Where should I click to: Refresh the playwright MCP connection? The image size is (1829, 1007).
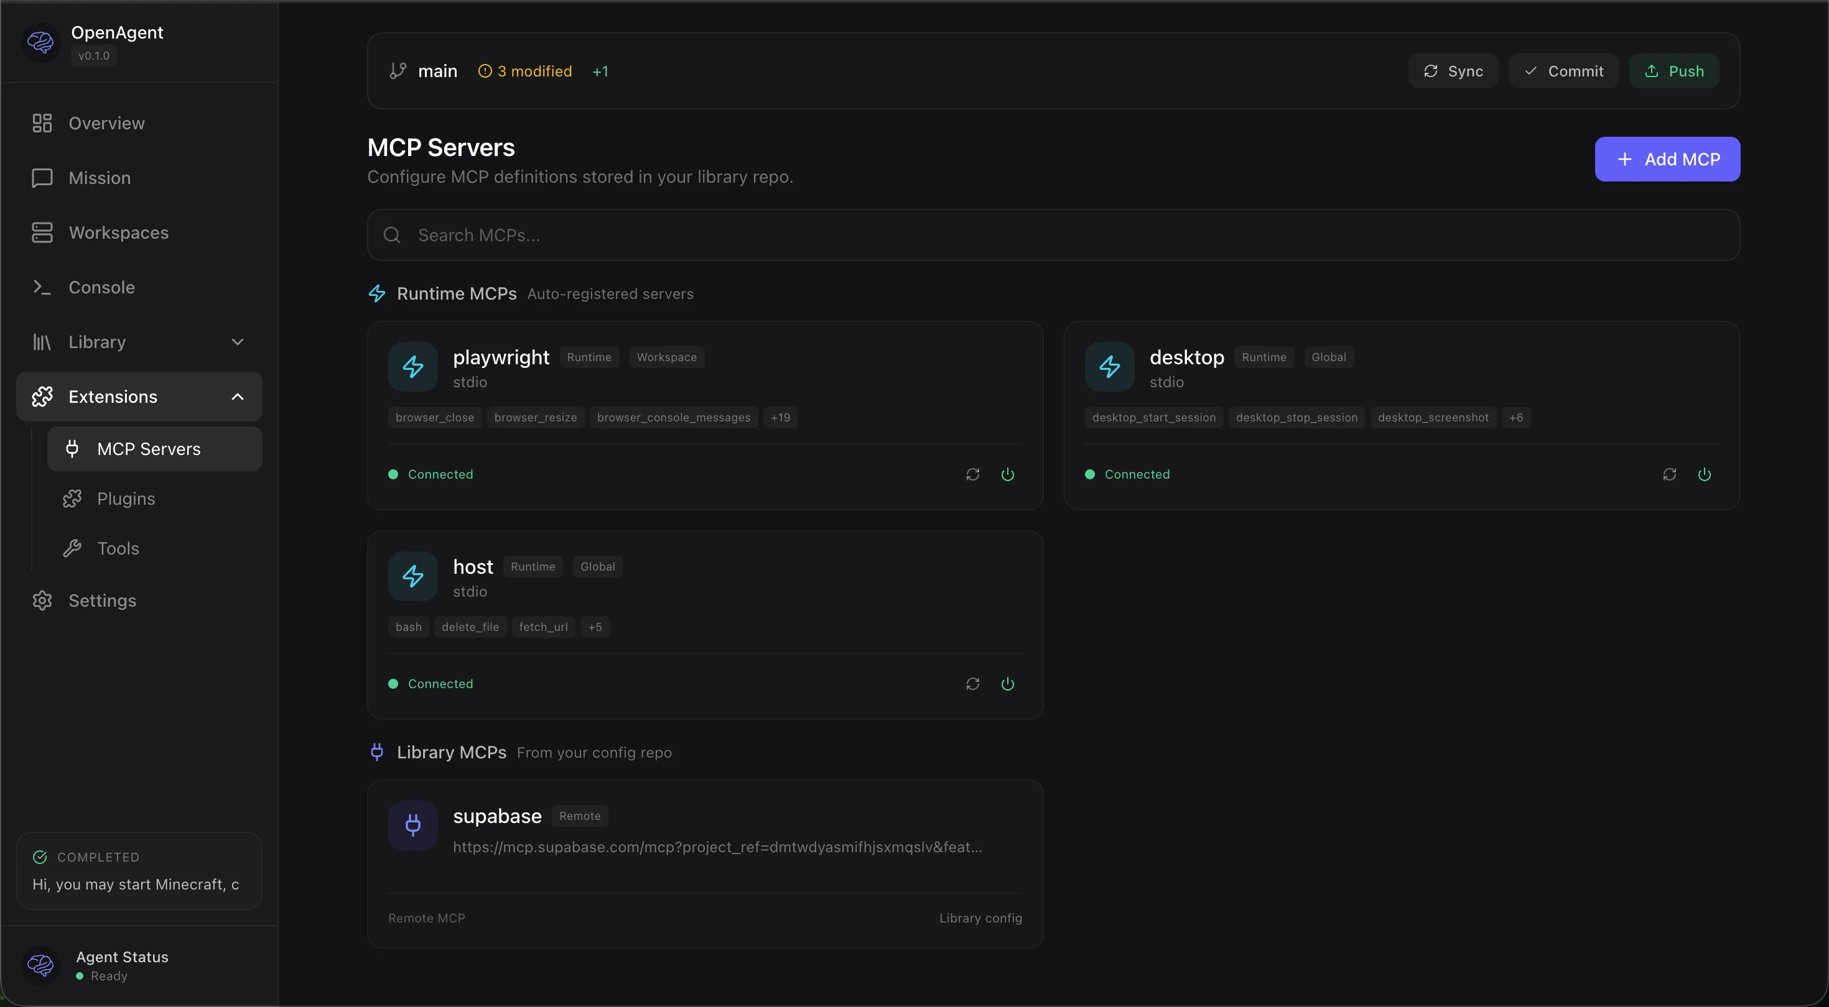coord(973,474)
